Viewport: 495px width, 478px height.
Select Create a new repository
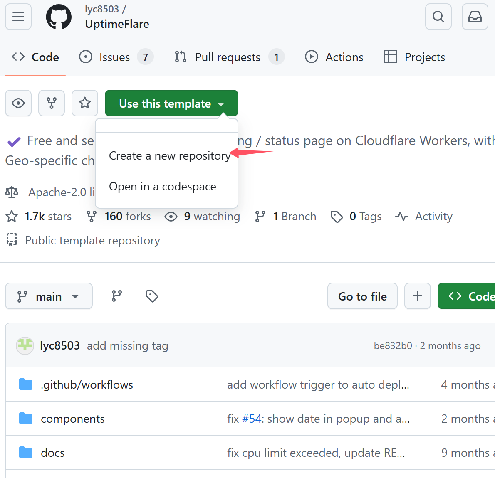[170, 155]
